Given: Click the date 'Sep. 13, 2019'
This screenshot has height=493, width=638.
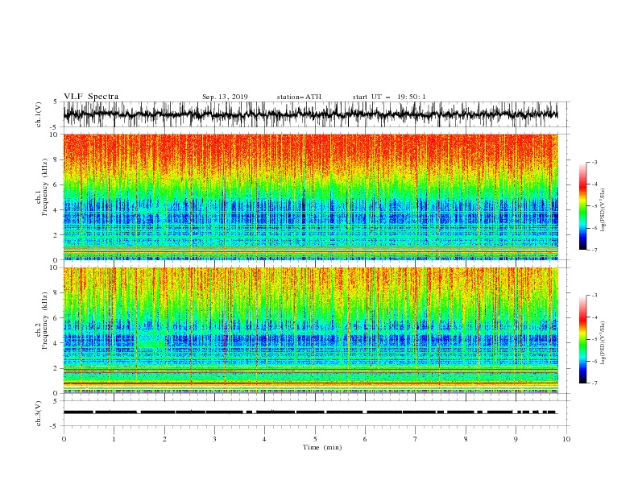Looking at the screenshot, I should point(225,97).
